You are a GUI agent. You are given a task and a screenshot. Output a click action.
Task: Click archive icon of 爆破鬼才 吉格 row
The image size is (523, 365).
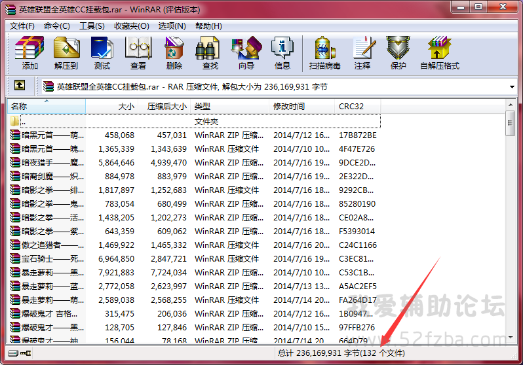tap(15, 313)
